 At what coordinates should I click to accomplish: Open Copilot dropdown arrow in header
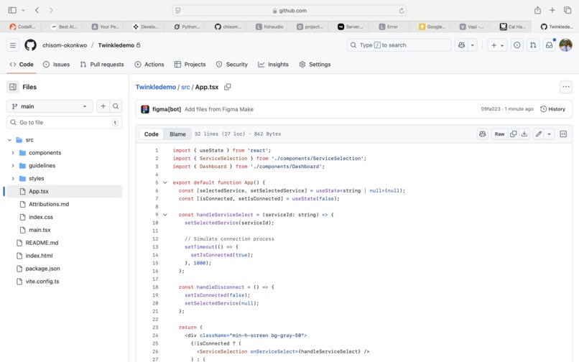(472, 45)
